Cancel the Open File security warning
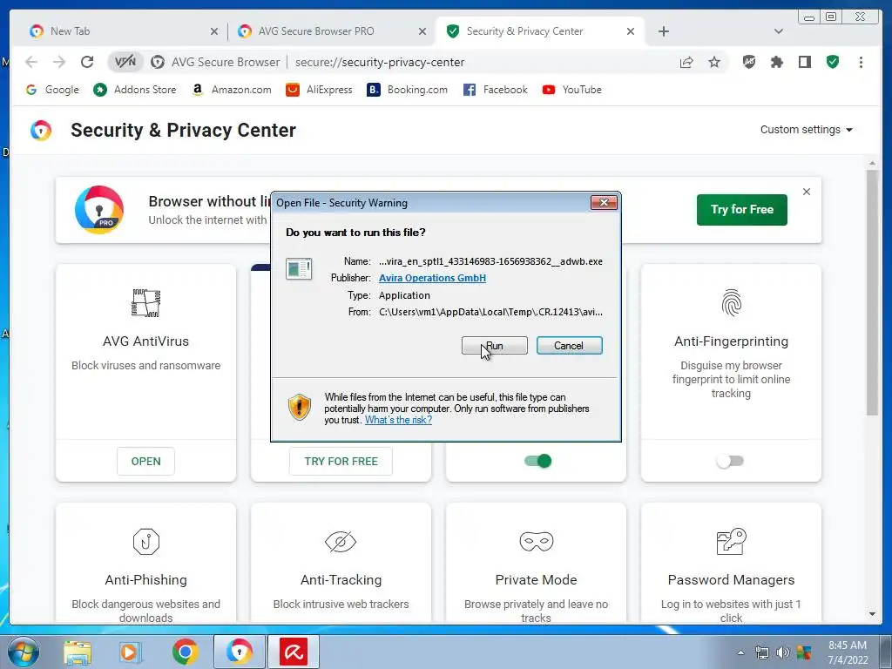The image size is (892, 669). tap(569, 345)
